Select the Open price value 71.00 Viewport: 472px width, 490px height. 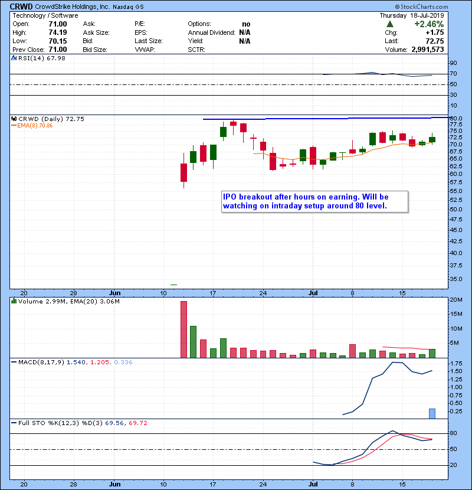tap(58, 24)
